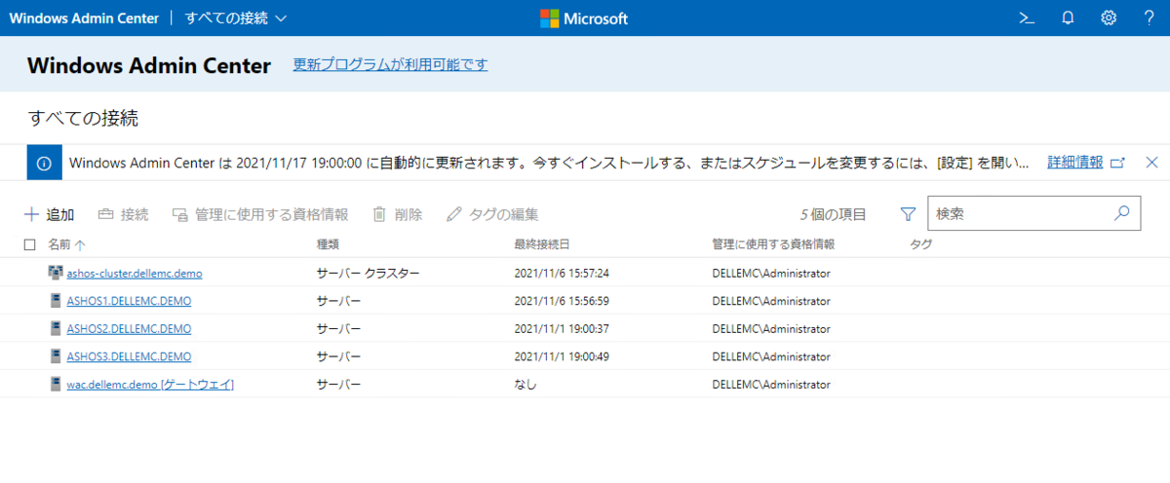Open the settings gear
1170x483 pixels.
[1109, 18]
